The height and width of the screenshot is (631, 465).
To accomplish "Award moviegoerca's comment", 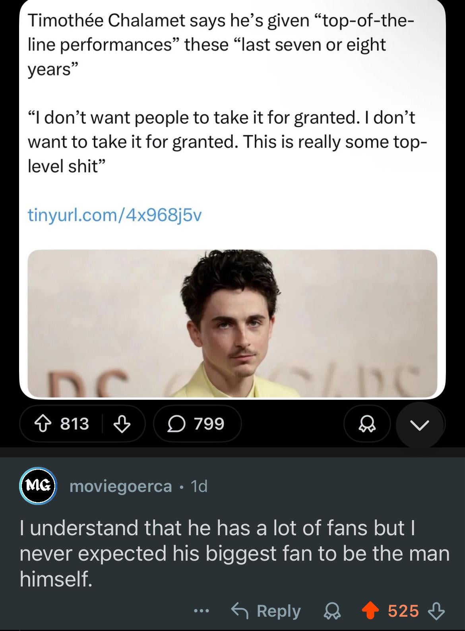I will coord(332,611).
